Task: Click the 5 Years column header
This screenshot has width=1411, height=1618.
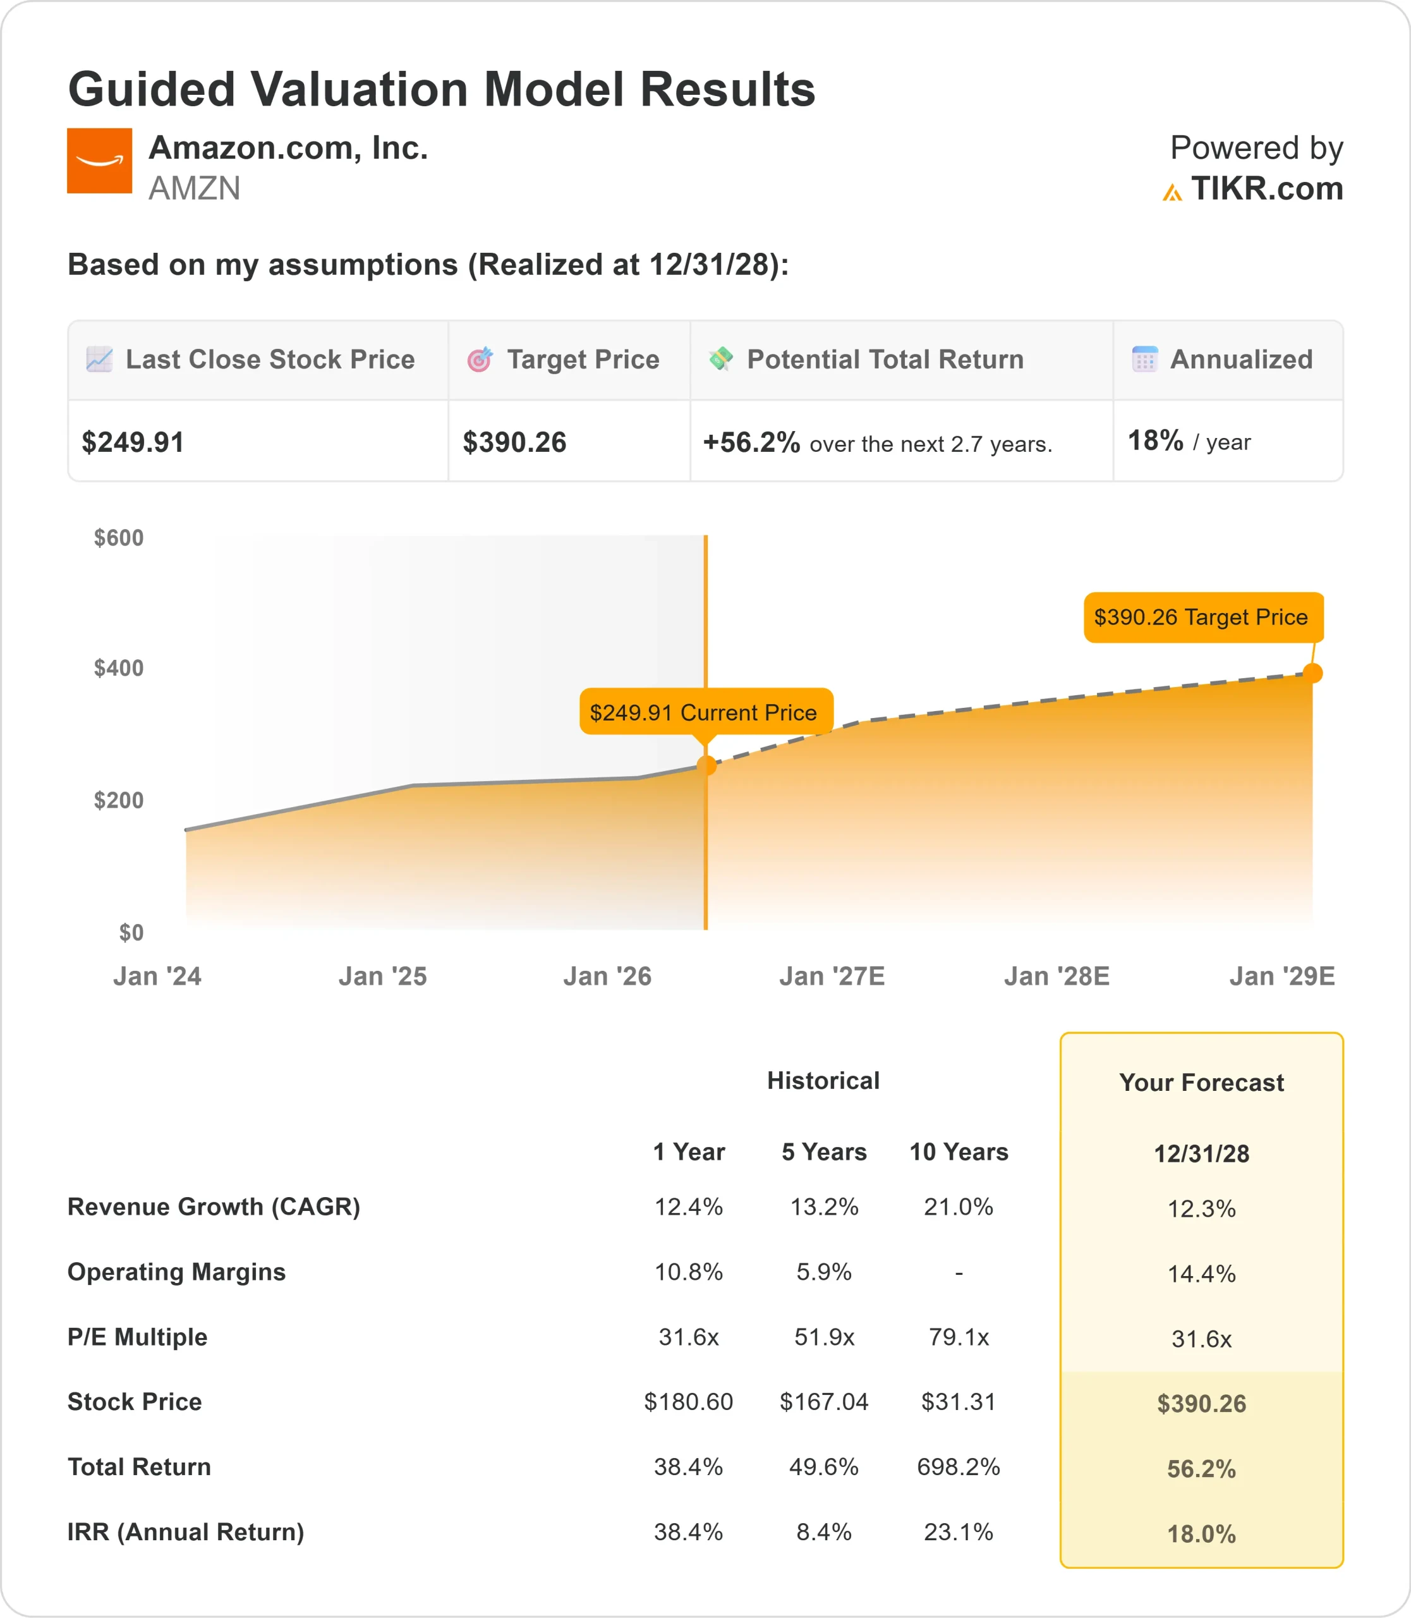Action: pyautogui.click(x=825, y=1152)
